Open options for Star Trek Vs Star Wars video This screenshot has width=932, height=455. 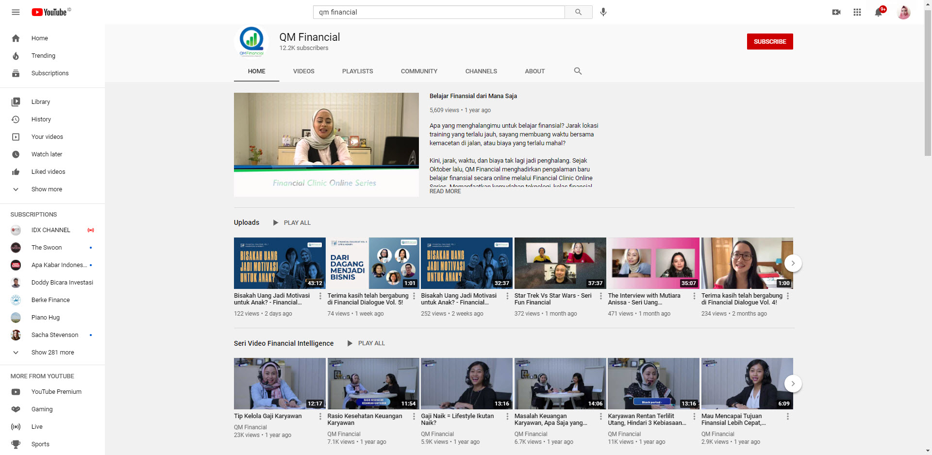600,296
